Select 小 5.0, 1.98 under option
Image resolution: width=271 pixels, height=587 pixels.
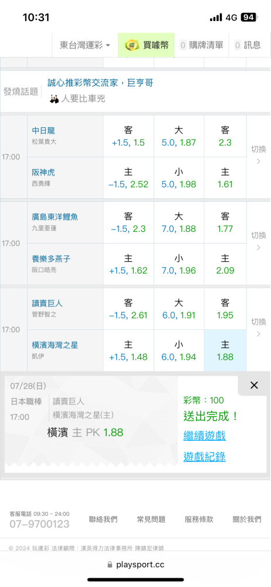point(179,178)
